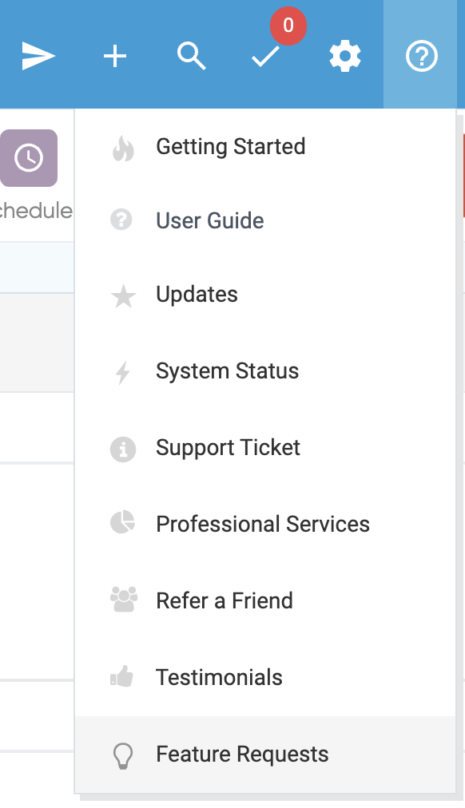The height and width of the screenshot is (808, 465).
Task: Click the lightbulb icon beside Feature Requests
Action: (123, 756)
